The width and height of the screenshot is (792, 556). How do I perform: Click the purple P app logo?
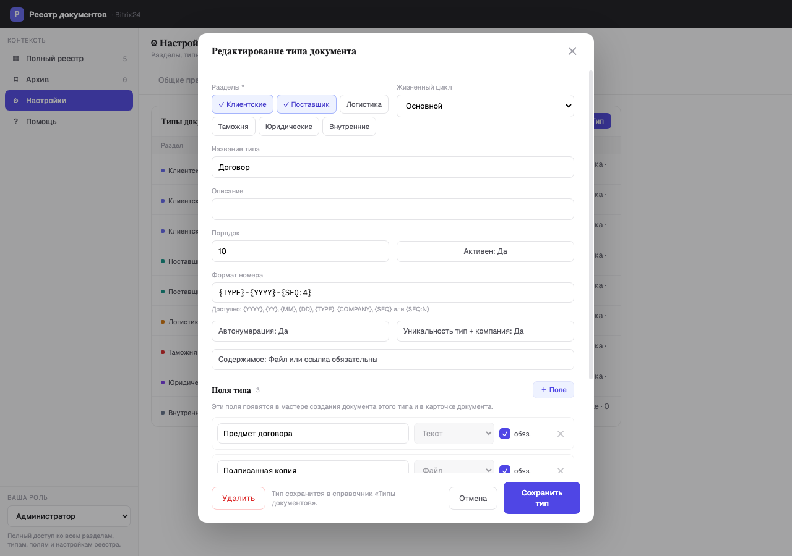coord(17,14)
